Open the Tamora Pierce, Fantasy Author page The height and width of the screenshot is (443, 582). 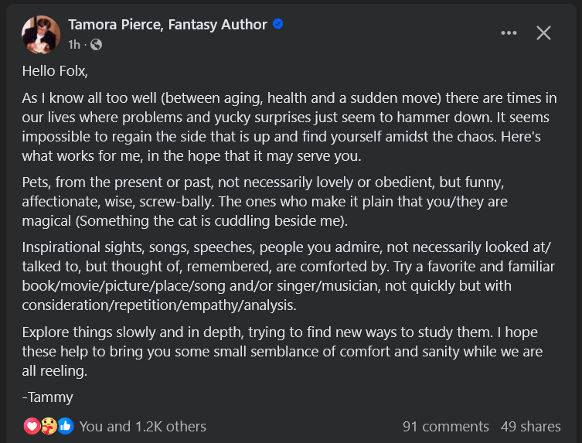pos(167,25)
